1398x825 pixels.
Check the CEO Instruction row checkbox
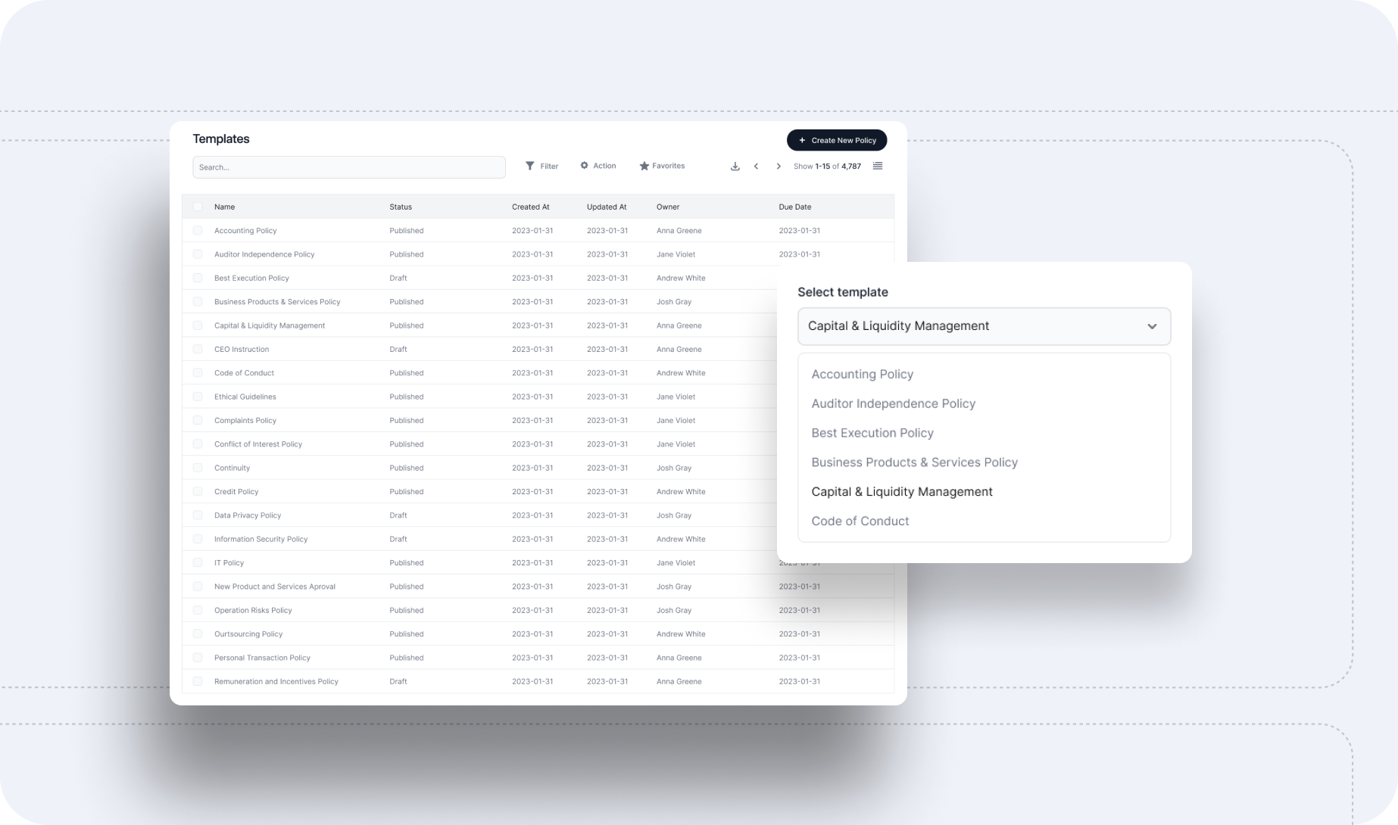(198, 349)
